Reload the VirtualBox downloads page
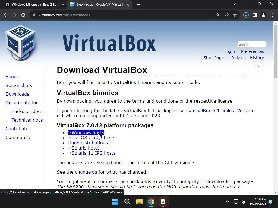Viewport: 278px width, 208px height. 23,15
